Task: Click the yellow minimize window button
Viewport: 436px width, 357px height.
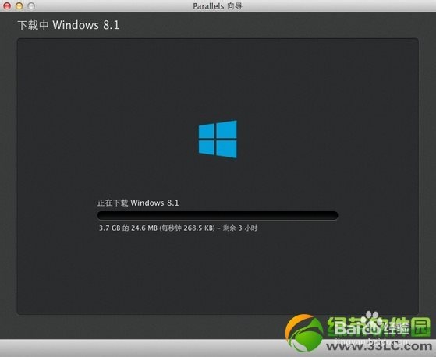Action: point(19,5)
